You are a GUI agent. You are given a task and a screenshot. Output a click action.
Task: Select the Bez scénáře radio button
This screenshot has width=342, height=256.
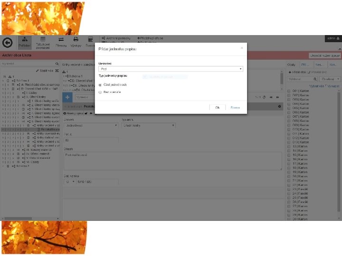(x=100, y=92)
